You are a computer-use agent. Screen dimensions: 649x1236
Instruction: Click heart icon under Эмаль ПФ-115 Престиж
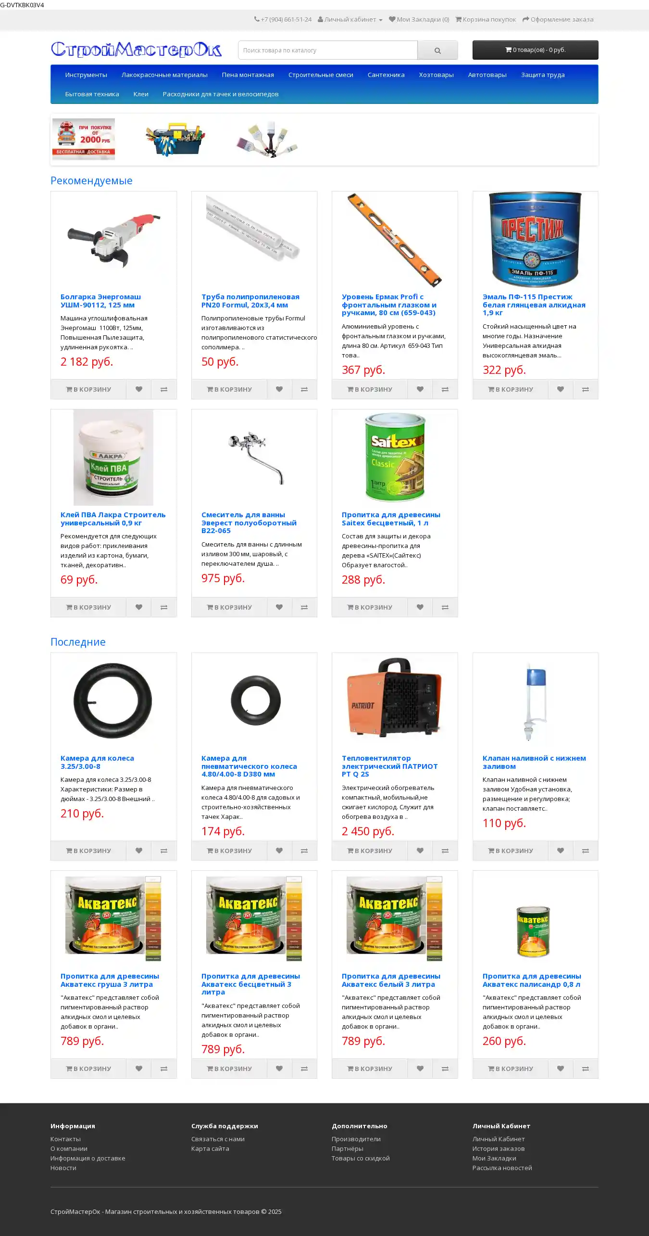tap(561, 389)
